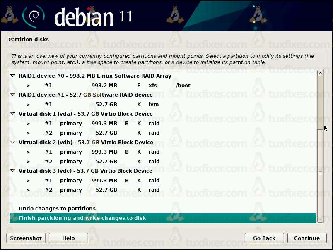Collapse the Virtual disk 2 (vdb) entry

click(13, 143)
